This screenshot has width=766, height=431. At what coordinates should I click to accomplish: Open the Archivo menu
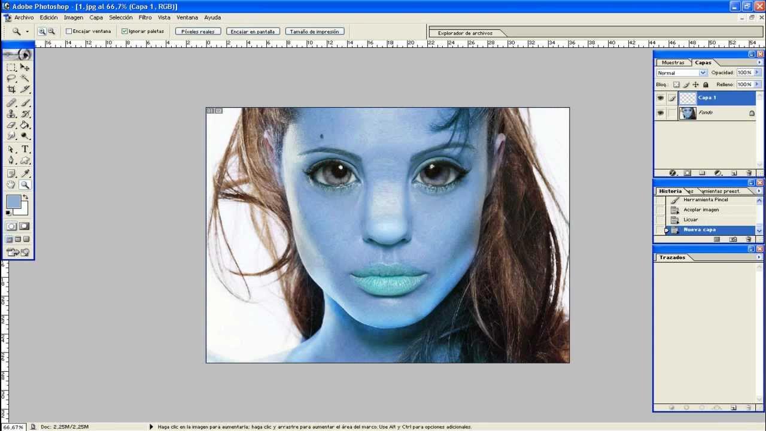24,17
